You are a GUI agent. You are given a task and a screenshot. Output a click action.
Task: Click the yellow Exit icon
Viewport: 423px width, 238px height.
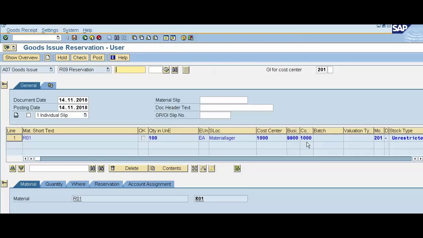click(x=92, y=38)
